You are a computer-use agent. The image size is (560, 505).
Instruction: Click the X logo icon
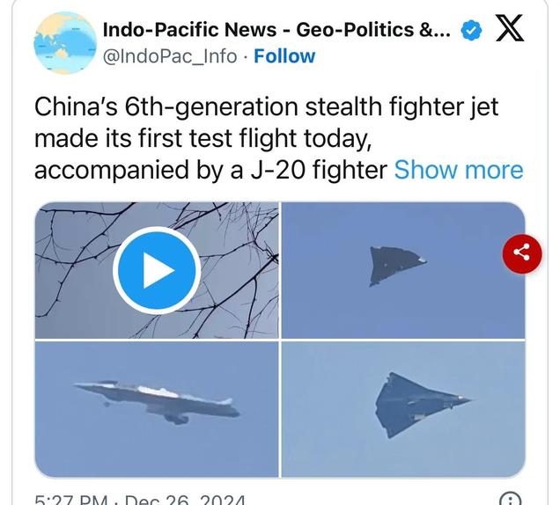pos(510,28)
